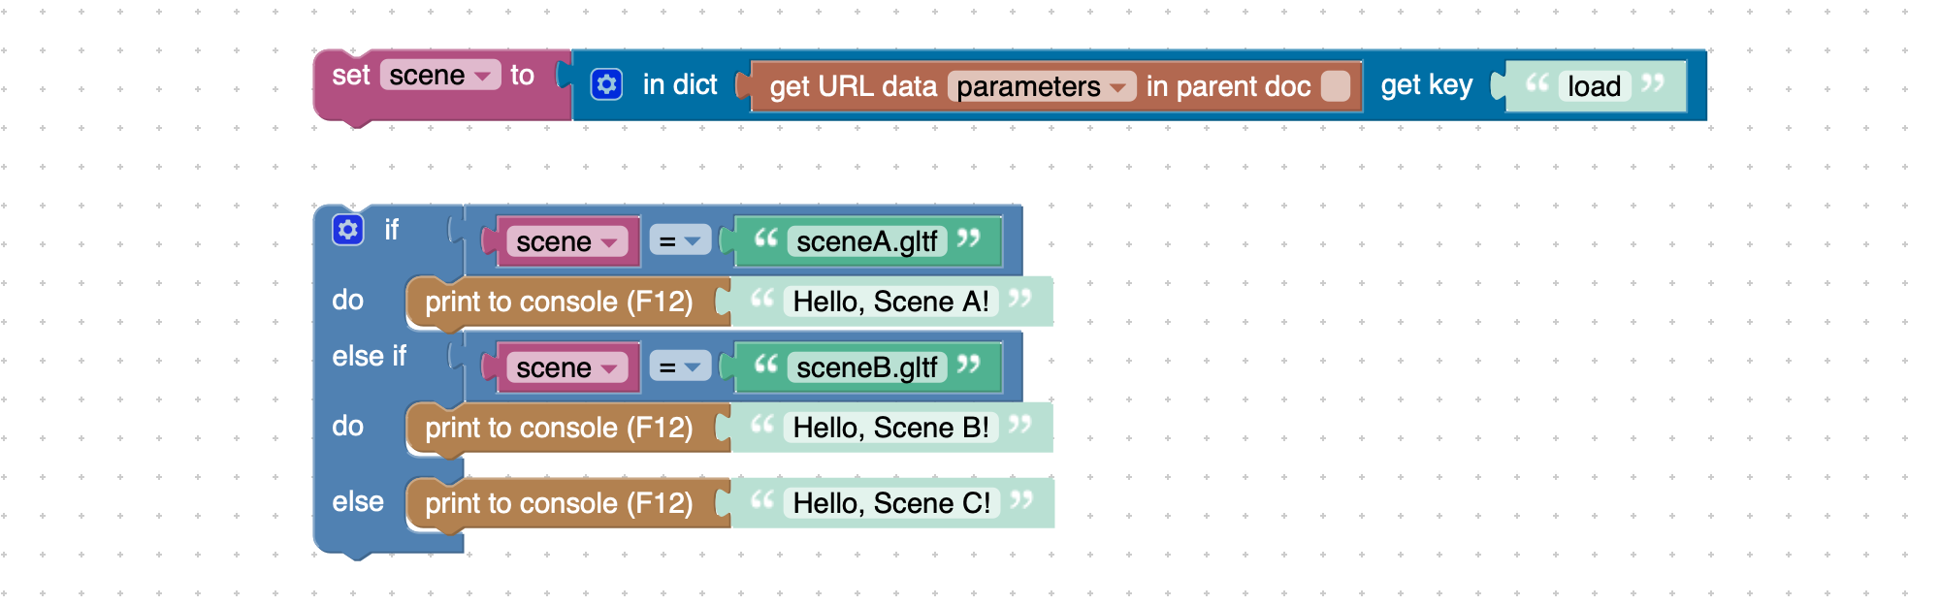Open the "=" operator dropdown before sceneB.gltf
The width and height of the screenshot is (1940, 605).
click(679, 367)
